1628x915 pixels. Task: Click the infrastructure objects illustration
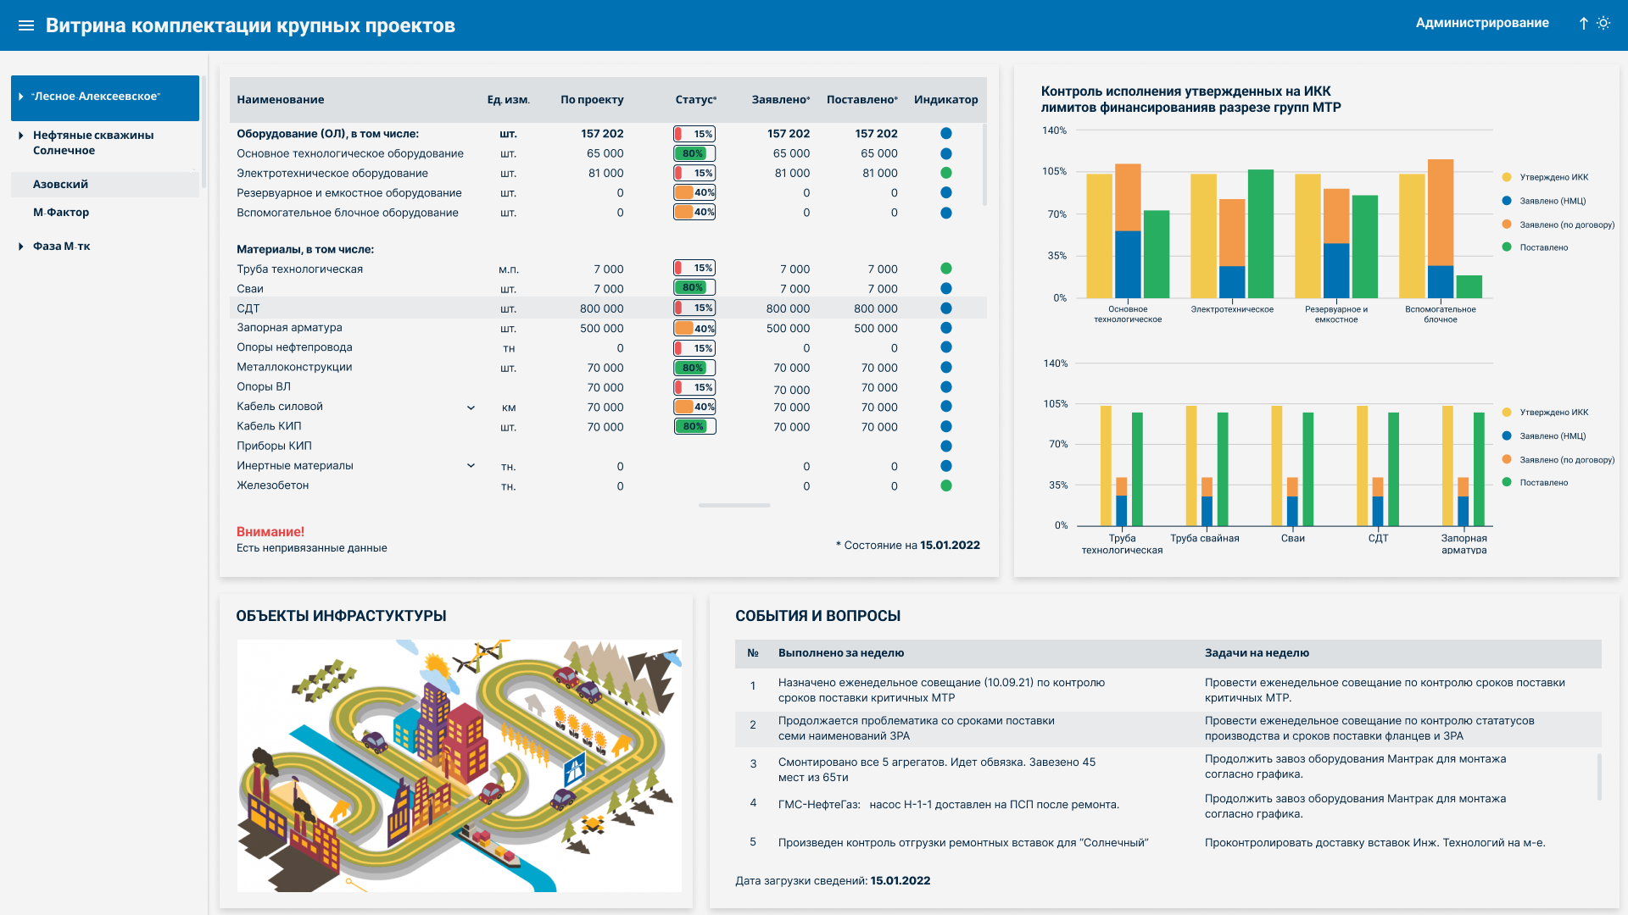(459, 766)
